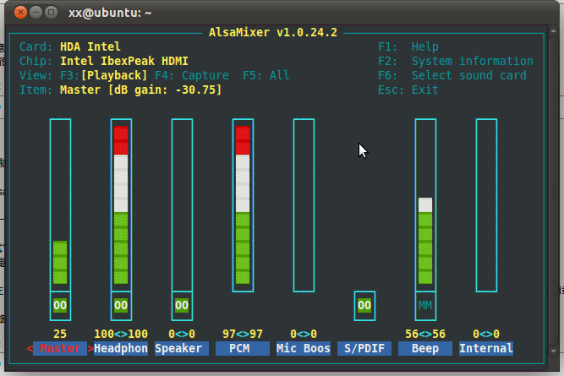This screenshot has width=564, height=376.
Task: Click the terminal vertical scrollbar track
Action: tap(553, 190)
